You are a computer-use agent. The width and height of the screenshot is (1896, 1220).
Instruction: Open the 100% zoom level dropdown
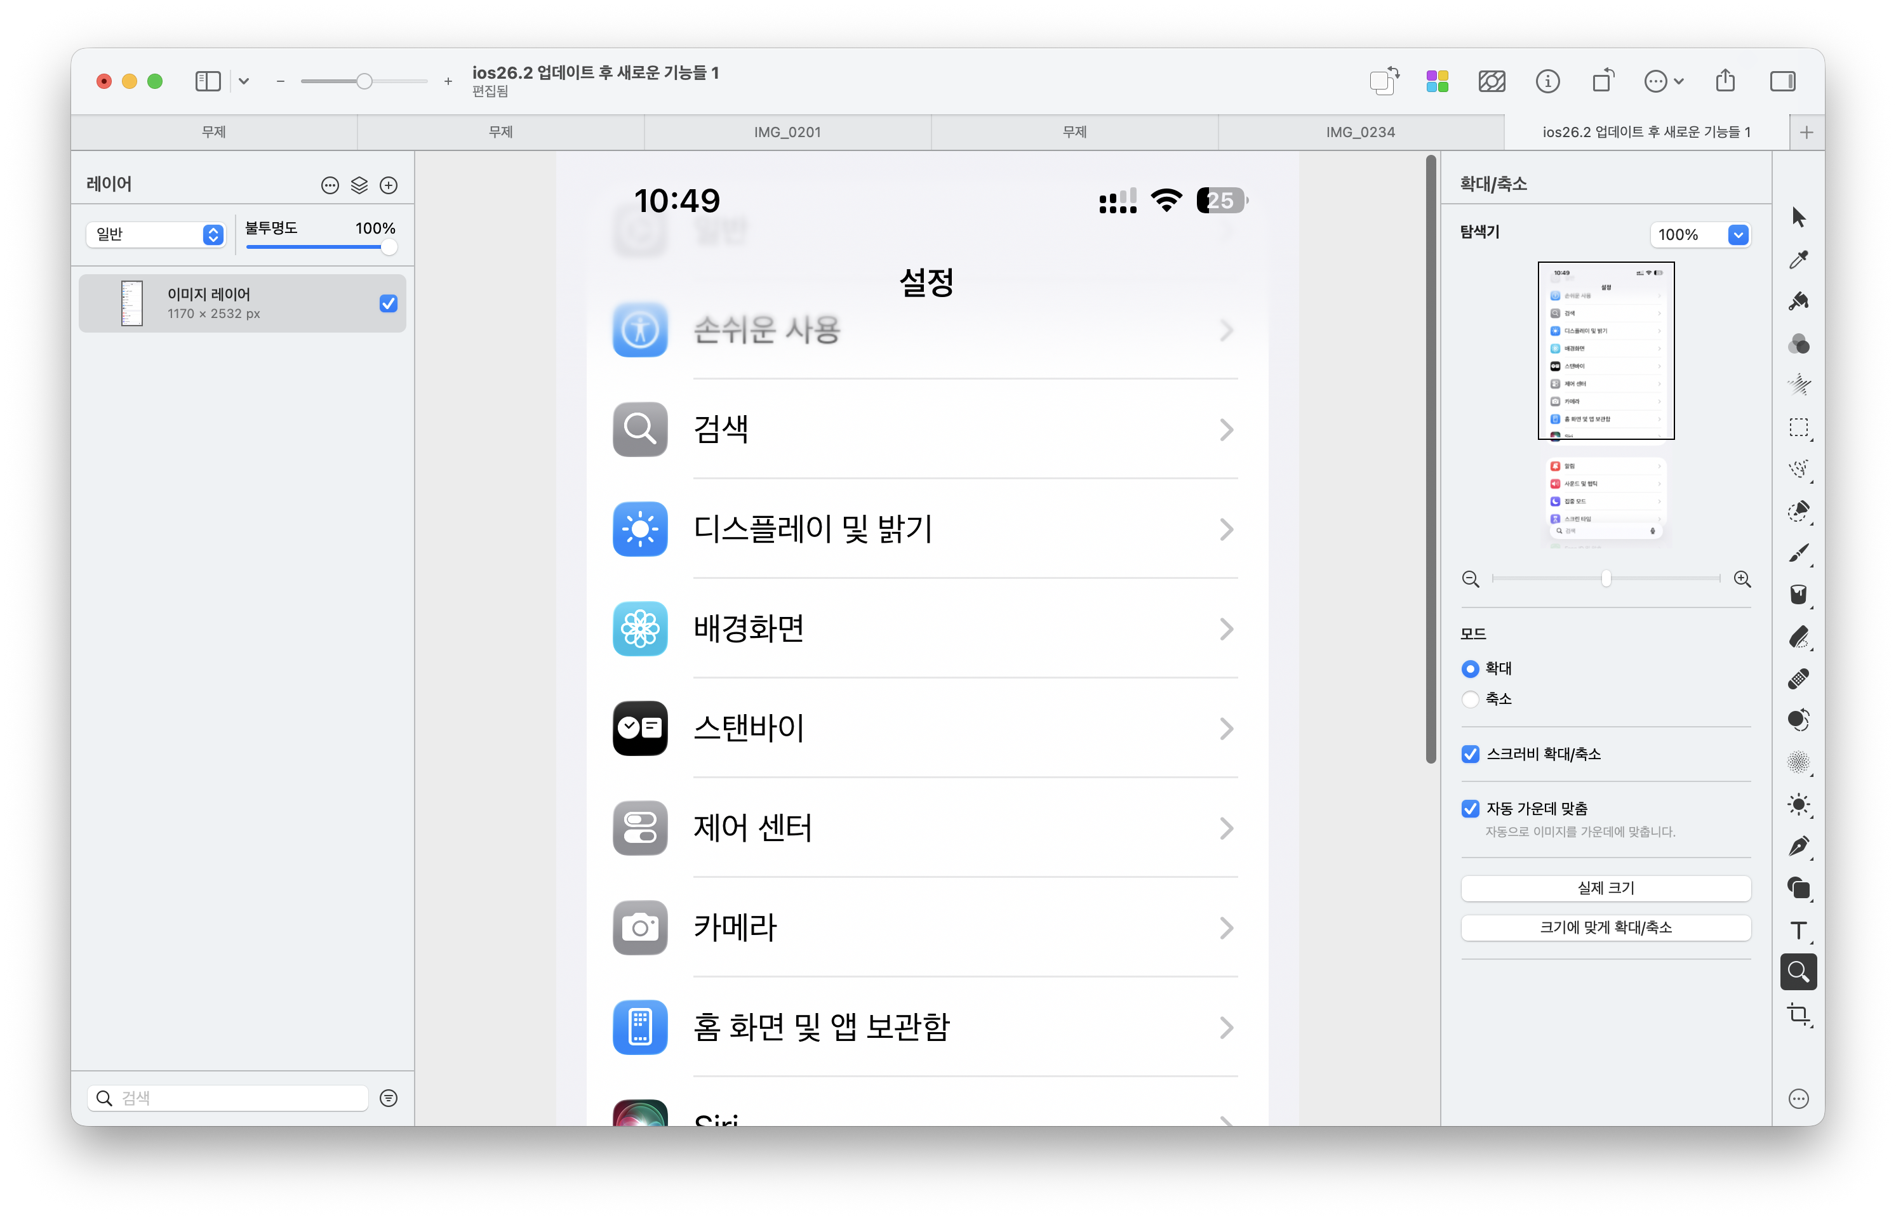tap(1739, 234)
